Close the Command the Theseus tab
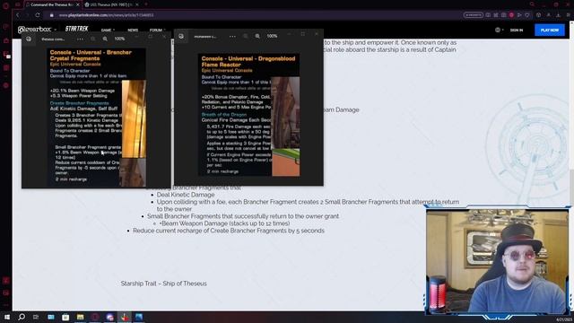 [x=78, y=4]
